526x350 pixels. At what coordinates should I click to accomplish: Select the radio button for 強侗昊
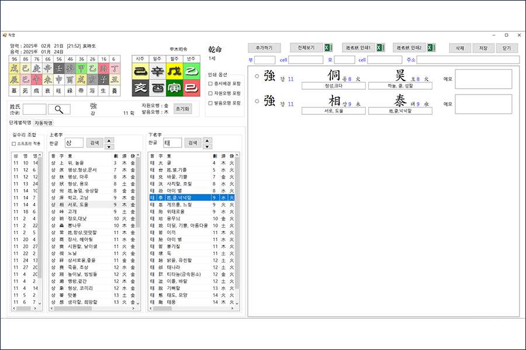point(257,76)
